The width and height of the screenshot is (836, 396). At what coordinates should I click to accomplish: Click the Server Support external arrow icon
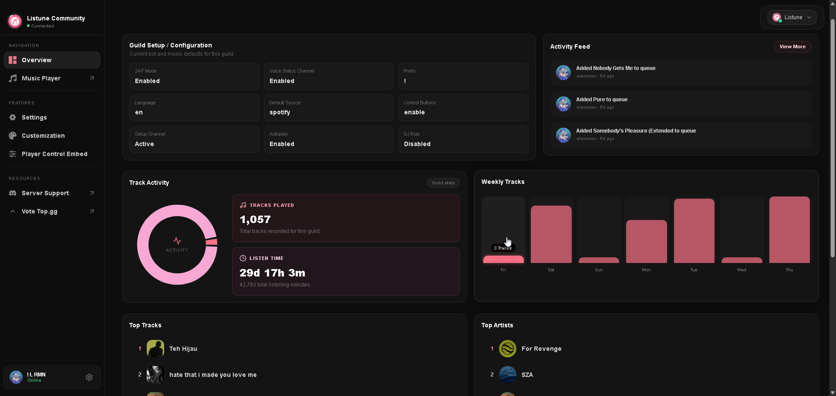[92, 193]
